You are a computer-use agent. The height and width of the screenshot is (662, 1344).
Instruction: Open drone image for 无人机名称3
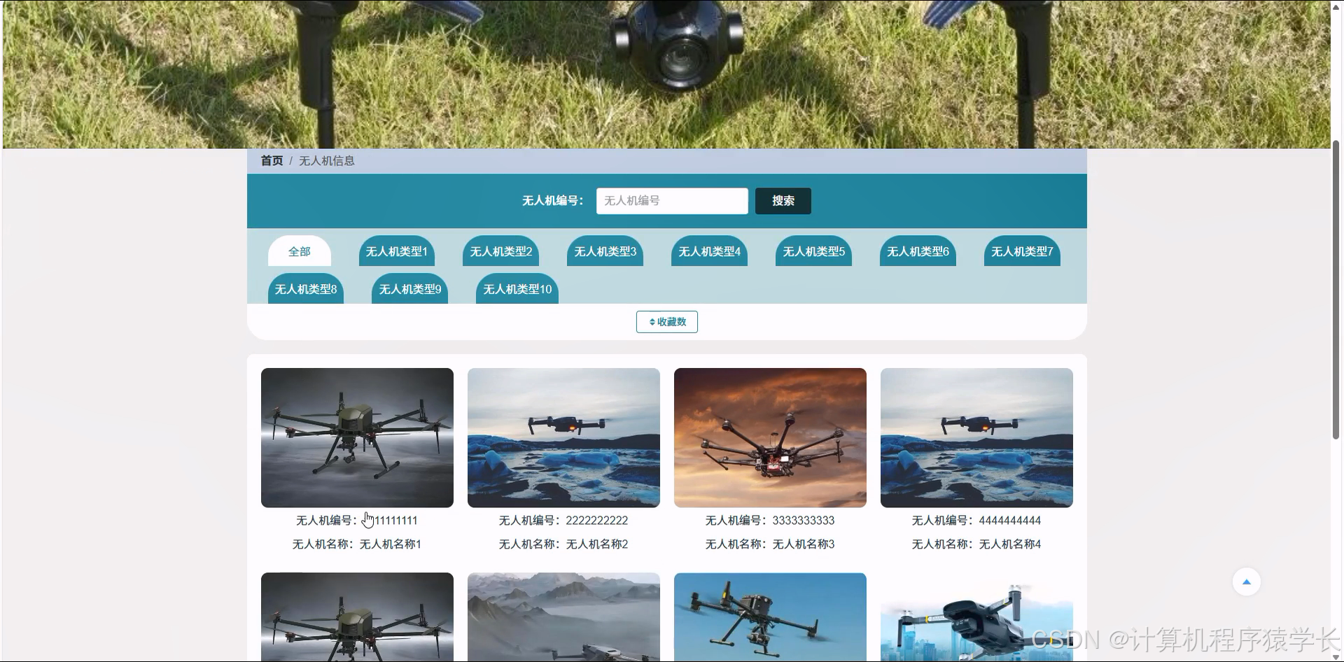click(x=770, y=437)
